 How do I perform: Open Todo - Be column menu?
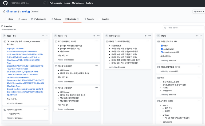[47, 36]
